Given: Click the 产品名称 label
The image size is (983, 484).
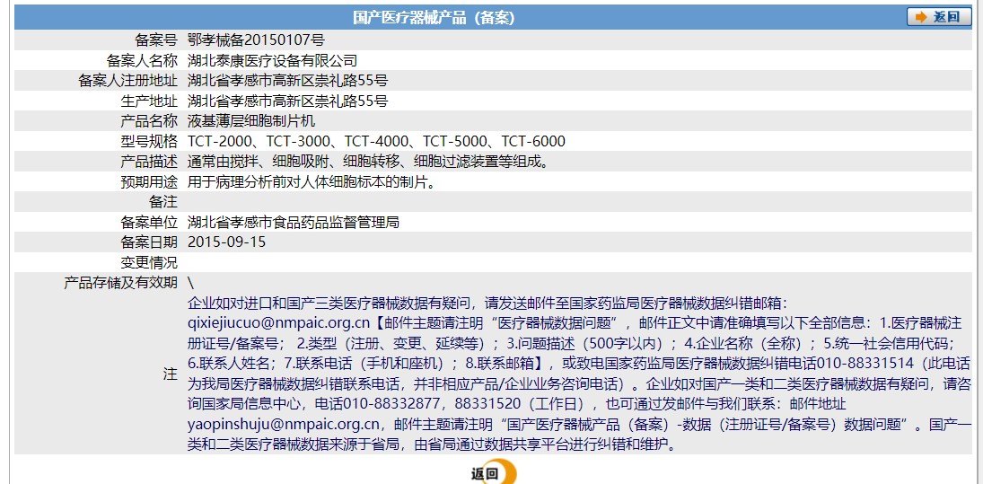Looking at the screenshot, I should [x=149, y=121].
